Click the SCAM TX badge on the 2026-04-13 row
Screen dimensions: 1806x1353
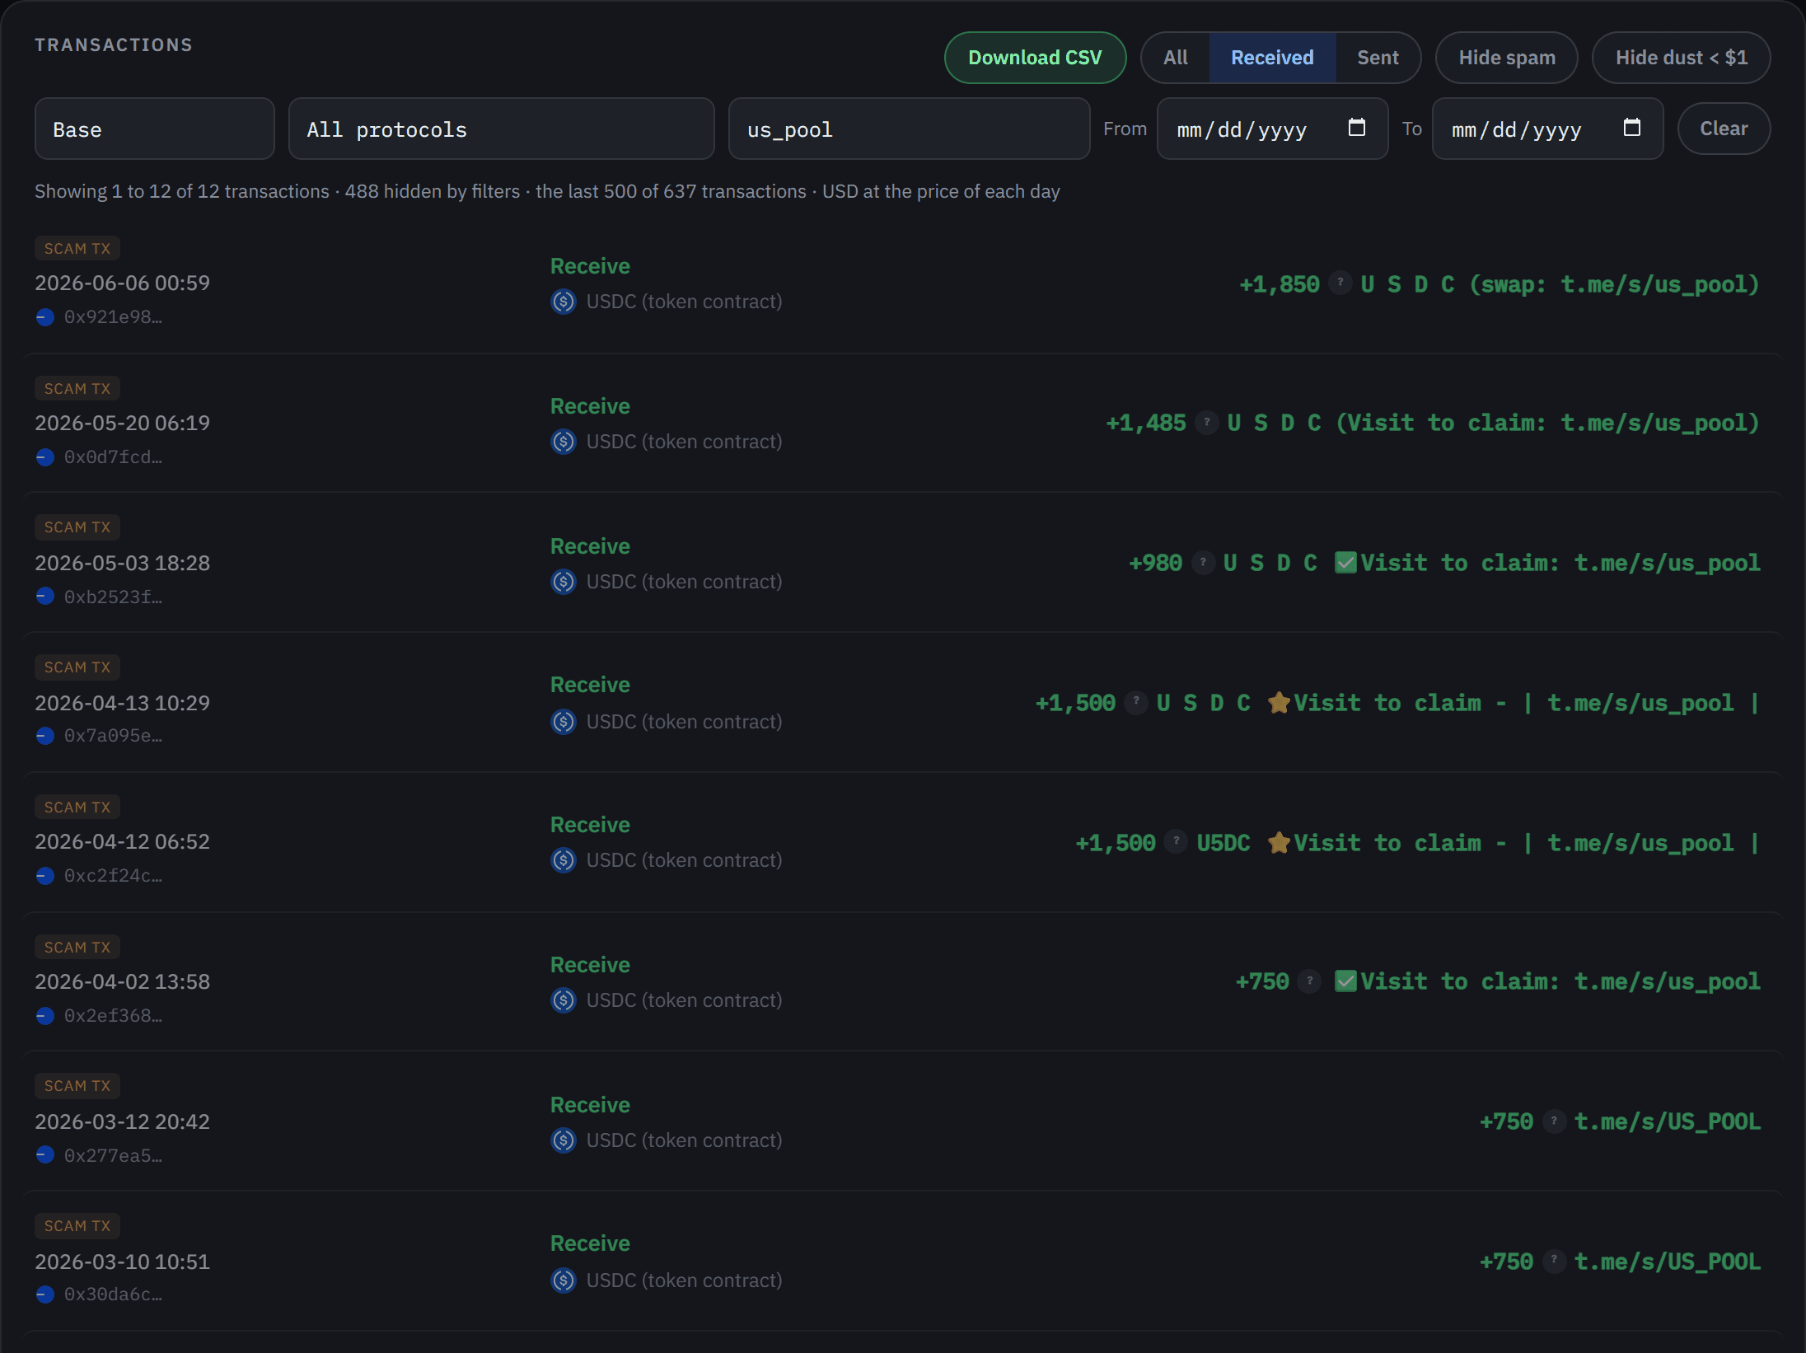tap(77, 667)
